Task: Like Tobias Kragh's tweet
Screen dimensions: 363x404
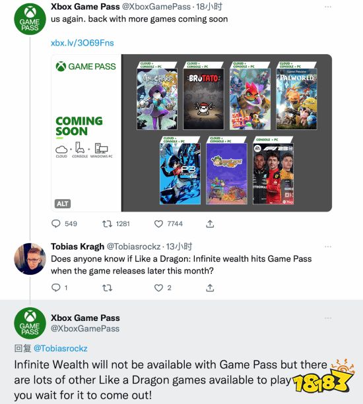Action: click(x=158, y=287)
